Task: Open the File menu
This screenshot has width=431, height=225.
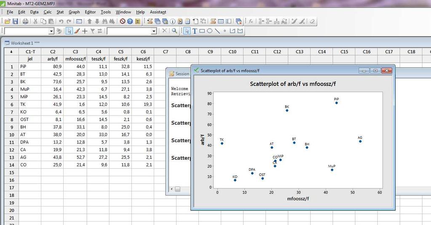Action: coord(10,12)
